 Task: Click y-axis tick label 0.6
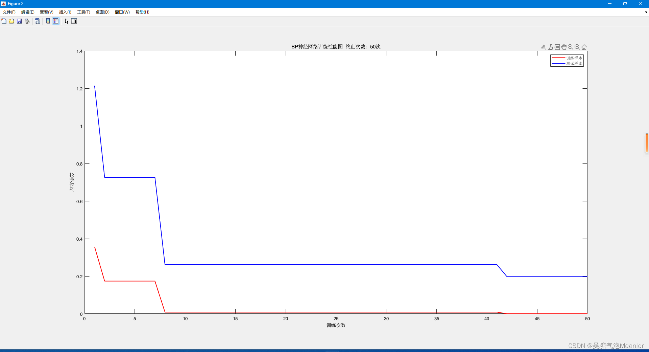click(79, 201)
